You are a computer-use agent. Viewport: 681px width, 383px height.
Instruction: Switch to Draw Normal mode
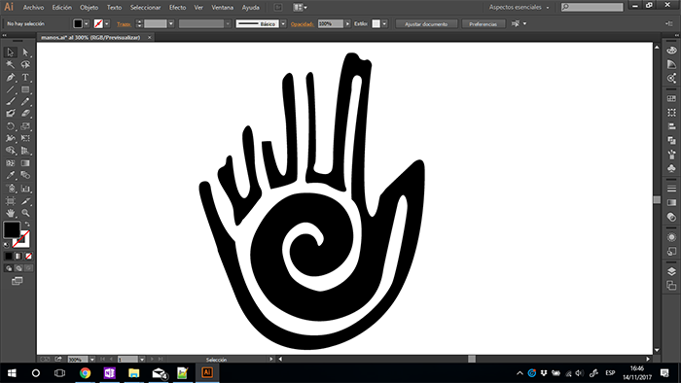point(8,268)
